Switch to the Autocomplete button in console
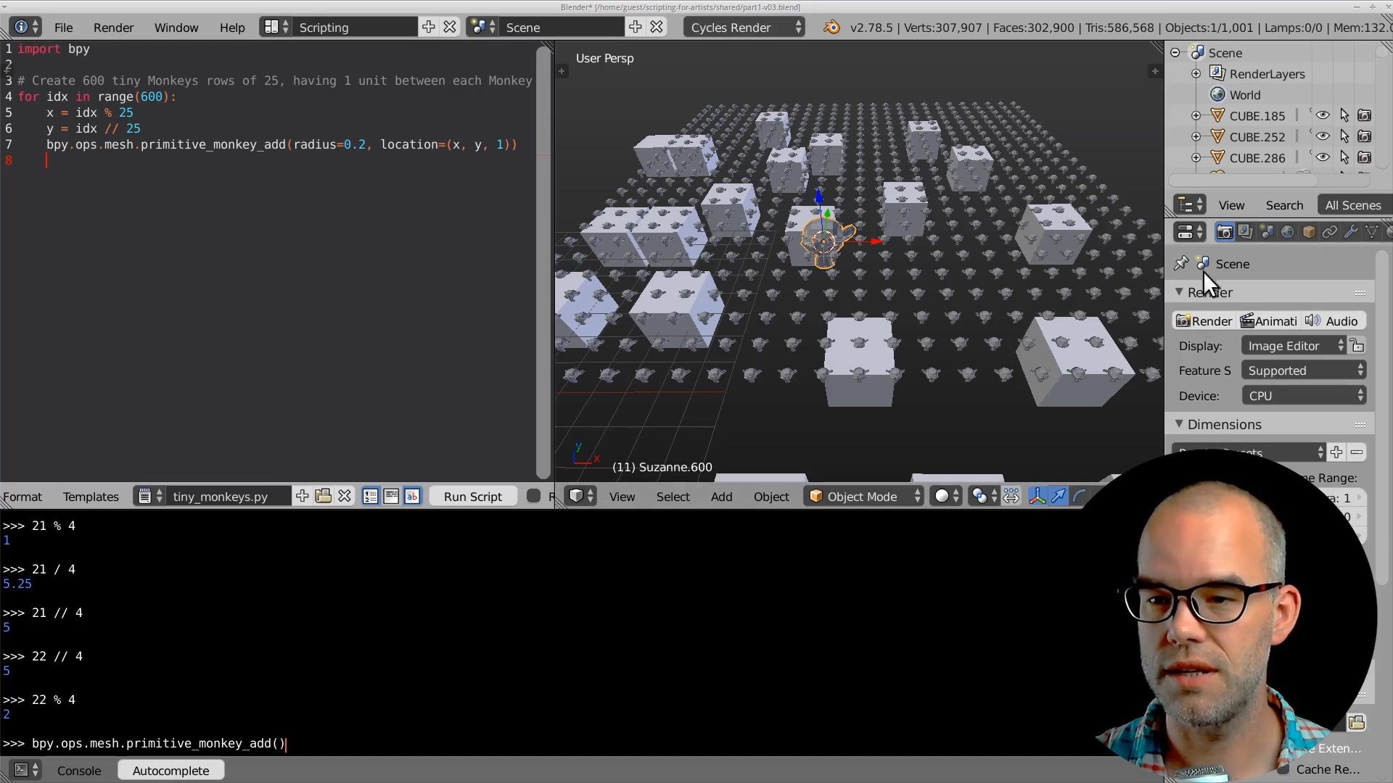This screenshot has width=1393, height=783. [x=170, y=771]
